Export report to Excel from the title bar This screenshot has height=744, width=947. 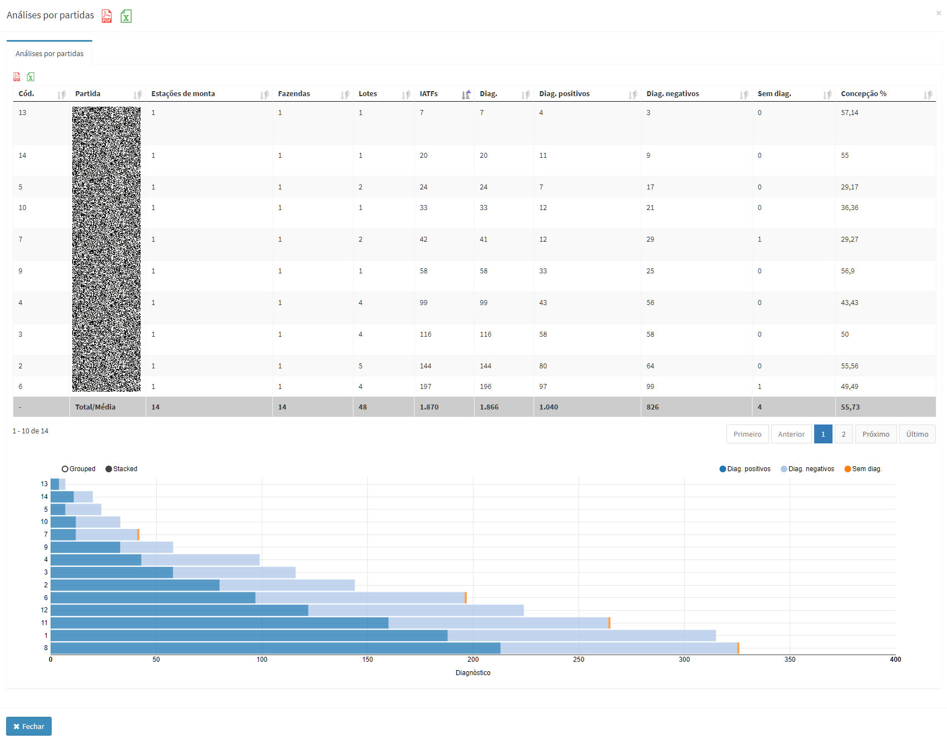(x=126, y=16)
